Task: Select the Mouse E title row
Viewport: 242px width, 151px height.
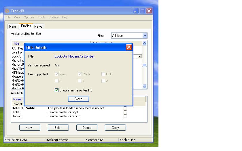Action: point(18,77)
